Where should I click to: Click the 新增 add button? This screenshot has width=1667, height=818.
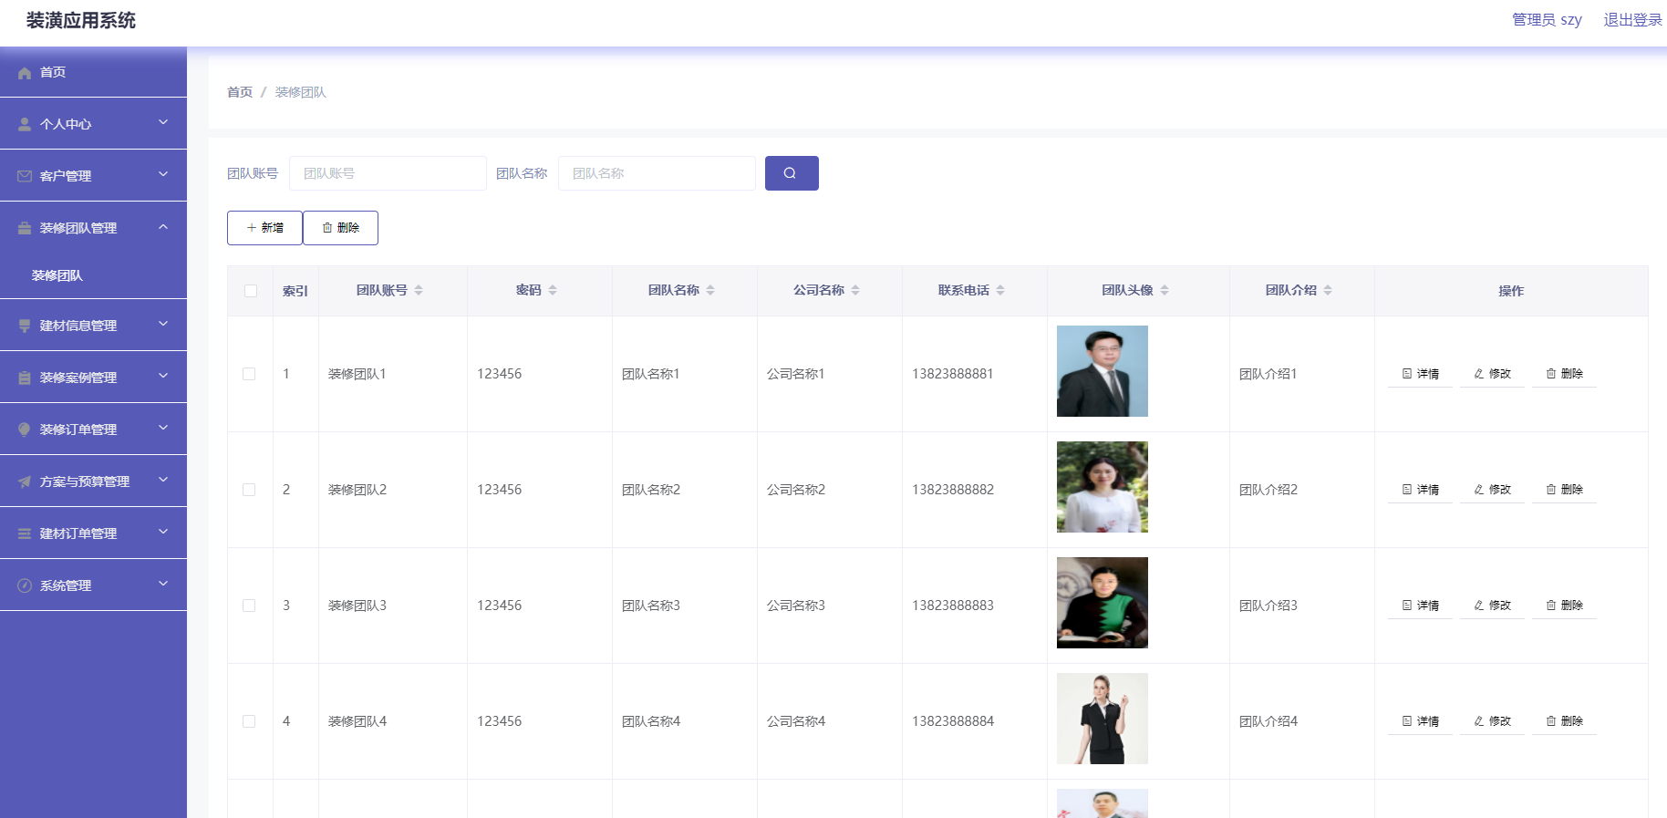(264, 228)
